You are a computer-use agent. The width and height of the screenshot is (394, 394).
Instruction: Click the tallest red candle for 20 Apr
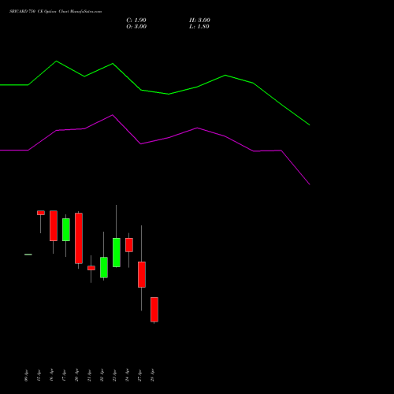79,238
